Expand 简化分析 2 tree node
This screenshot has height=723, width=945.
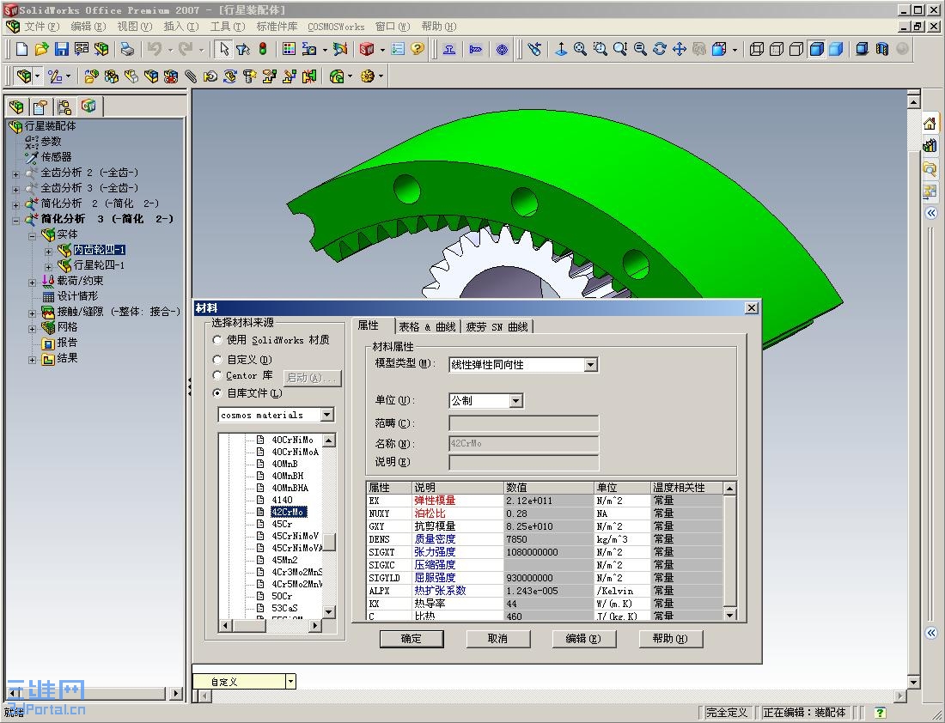coord(16,205)
